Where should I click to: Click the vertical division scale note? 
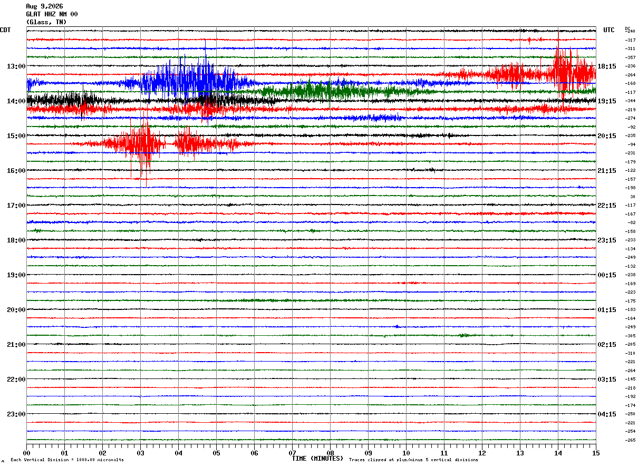coord(67,460)
